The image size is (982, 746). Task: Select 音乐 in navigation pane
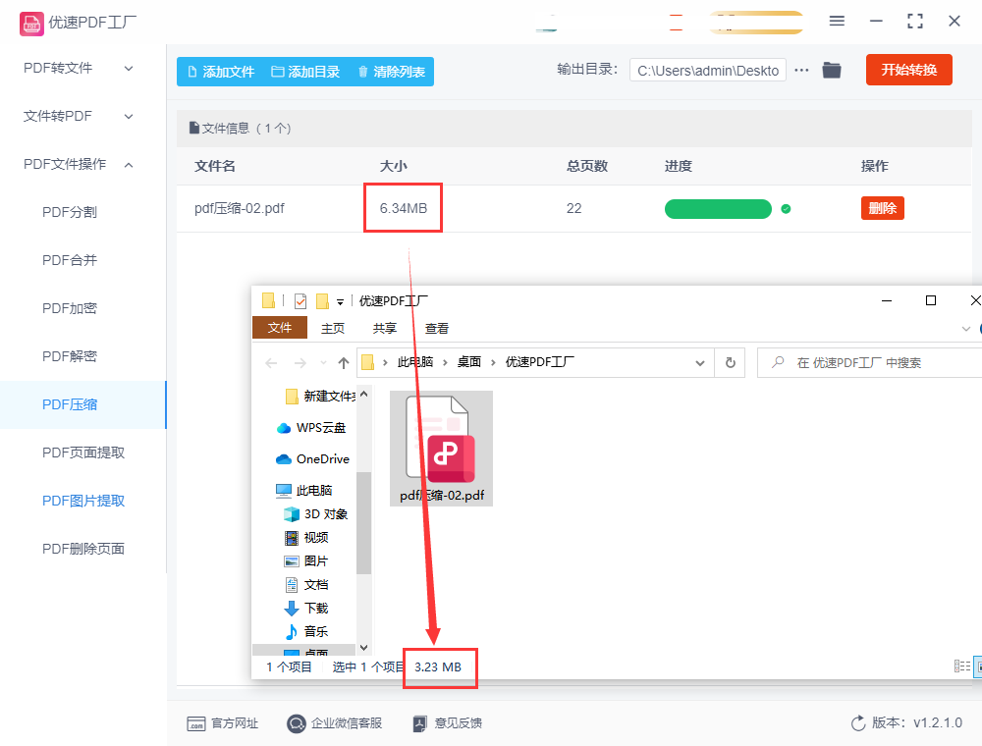pyautogui.click(x=306, y=632)
